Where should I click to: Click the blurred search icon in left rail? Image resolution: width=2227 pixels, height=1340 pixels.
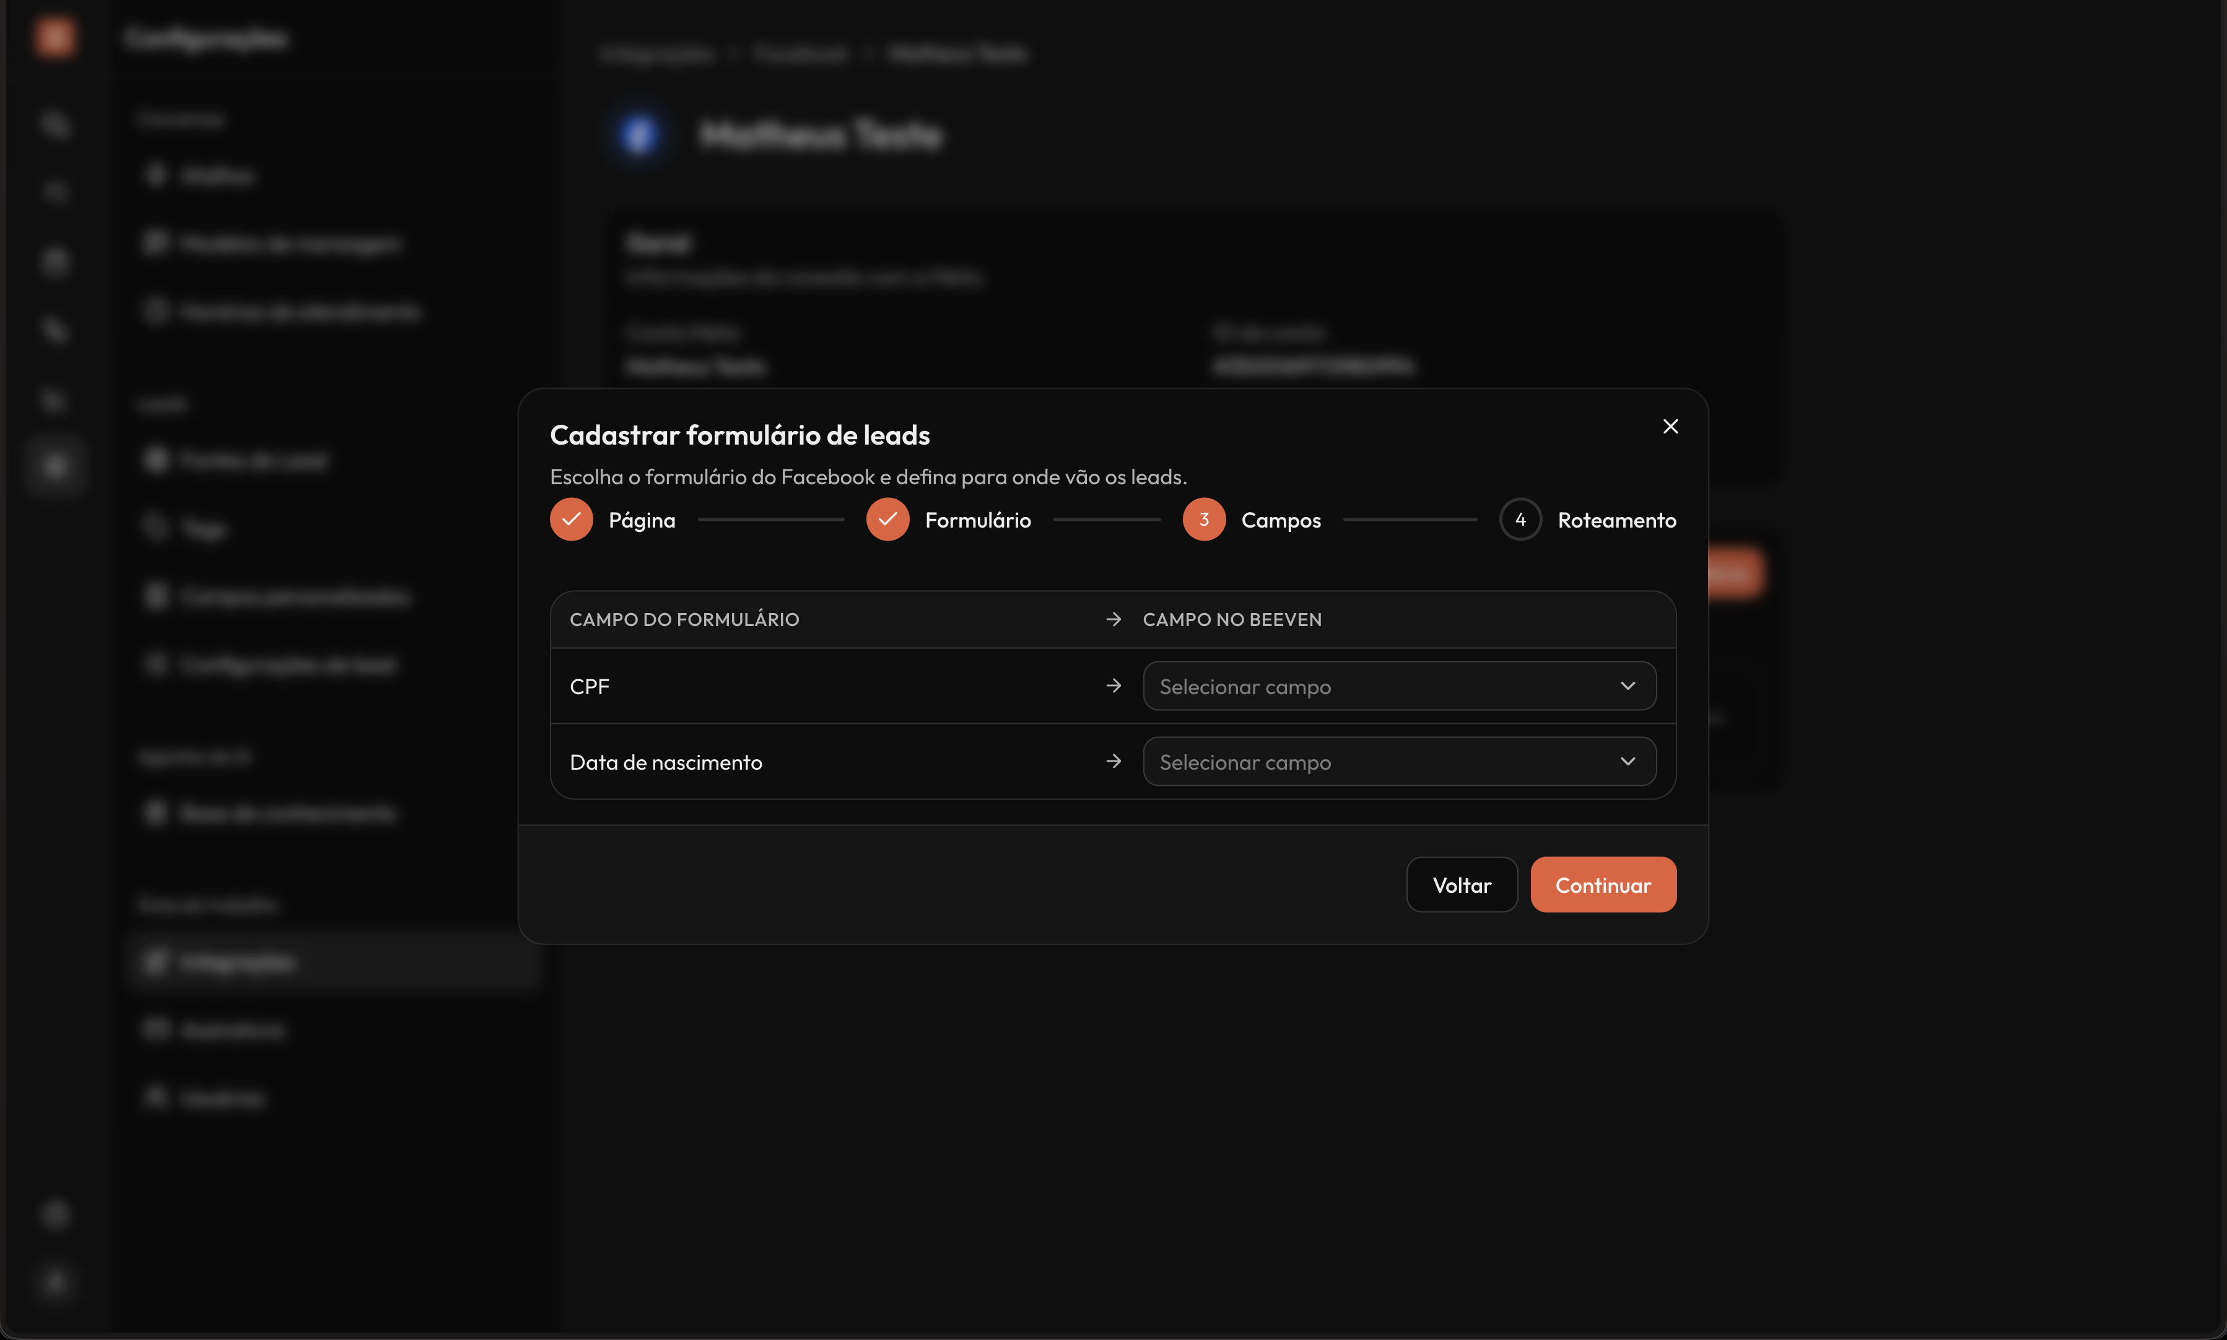point(55,124)
